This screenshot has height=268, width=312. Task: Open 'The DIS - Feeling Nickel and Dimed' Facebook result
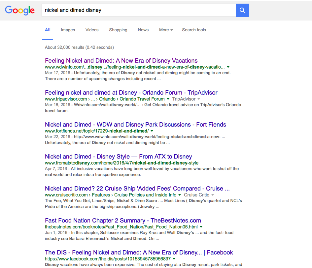(139, 252)
